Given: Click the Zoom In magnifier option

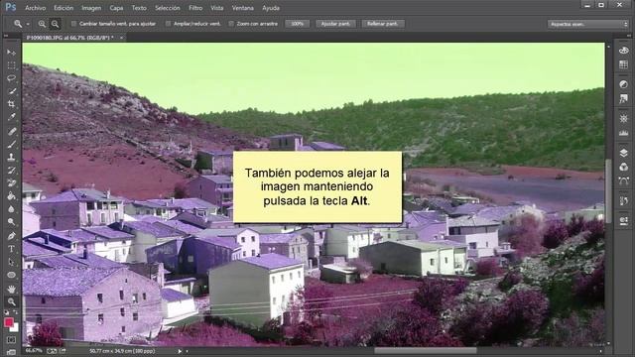Looking at the screenshot, I should point(42,24).
